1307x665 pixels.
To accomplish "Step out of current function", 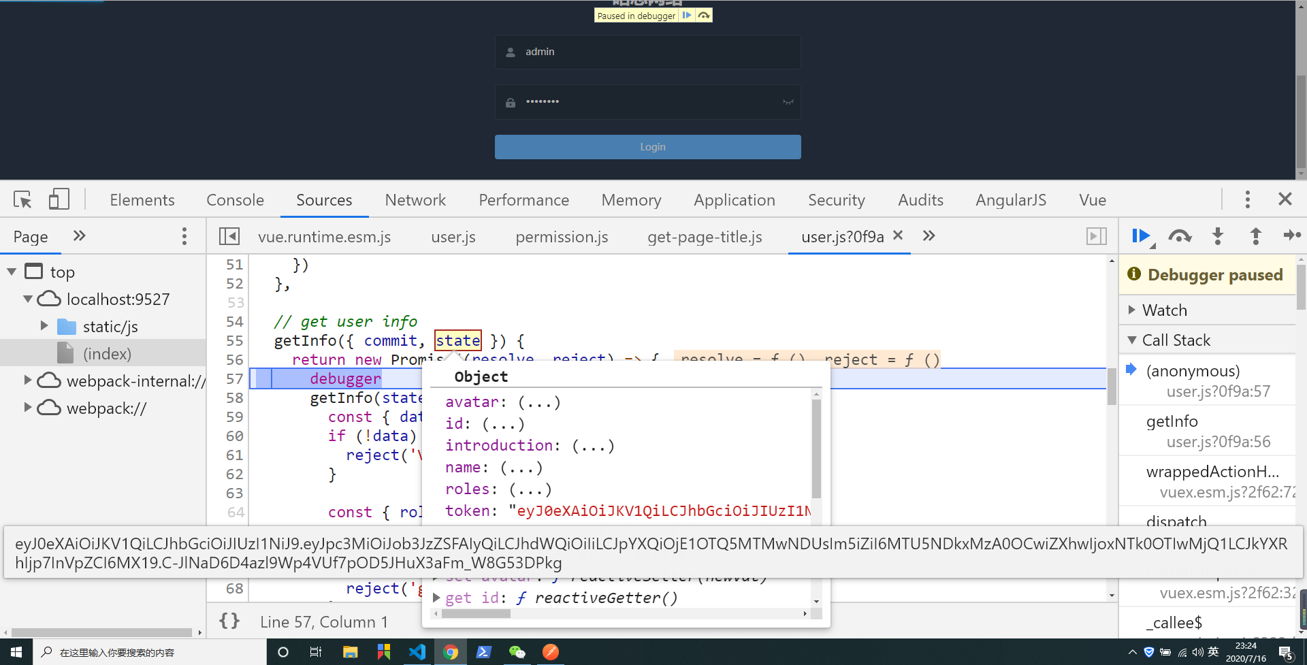I will (x=1255, y=236).
